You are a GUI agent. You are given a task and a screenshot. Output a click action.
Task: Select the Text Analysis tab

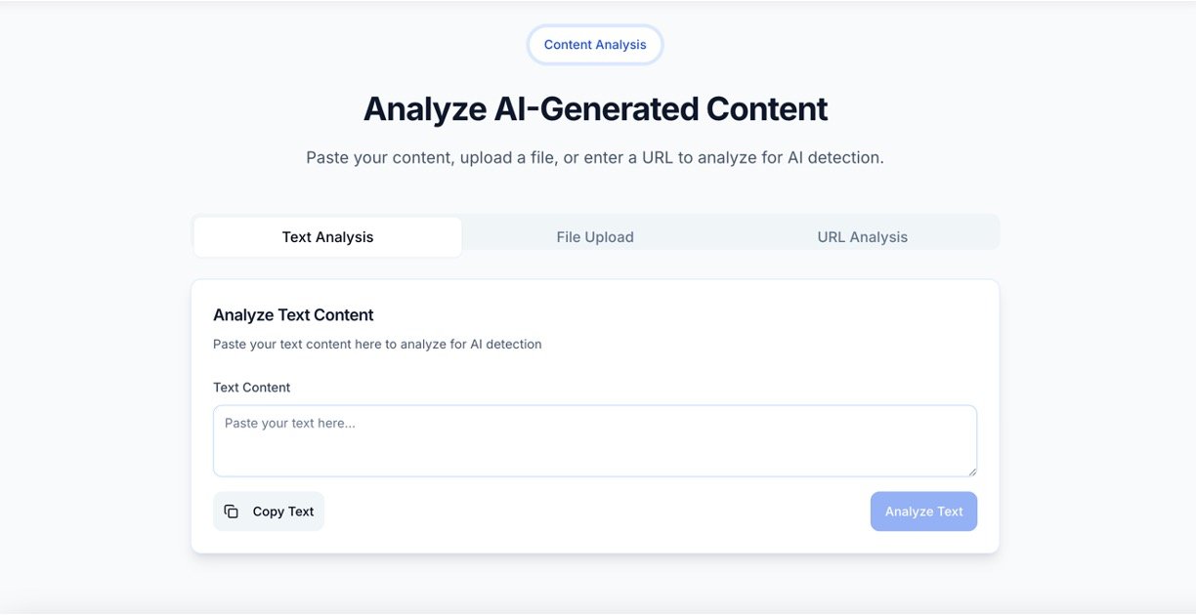pos(327,237)
